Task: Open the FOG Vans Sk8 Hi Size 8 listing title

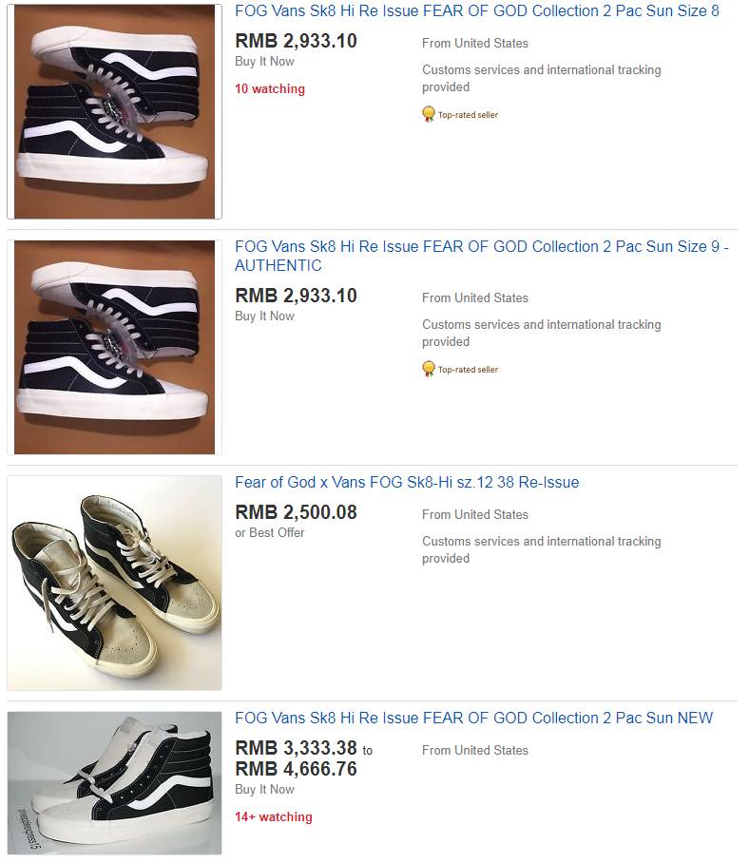Action: click(476, 11)
